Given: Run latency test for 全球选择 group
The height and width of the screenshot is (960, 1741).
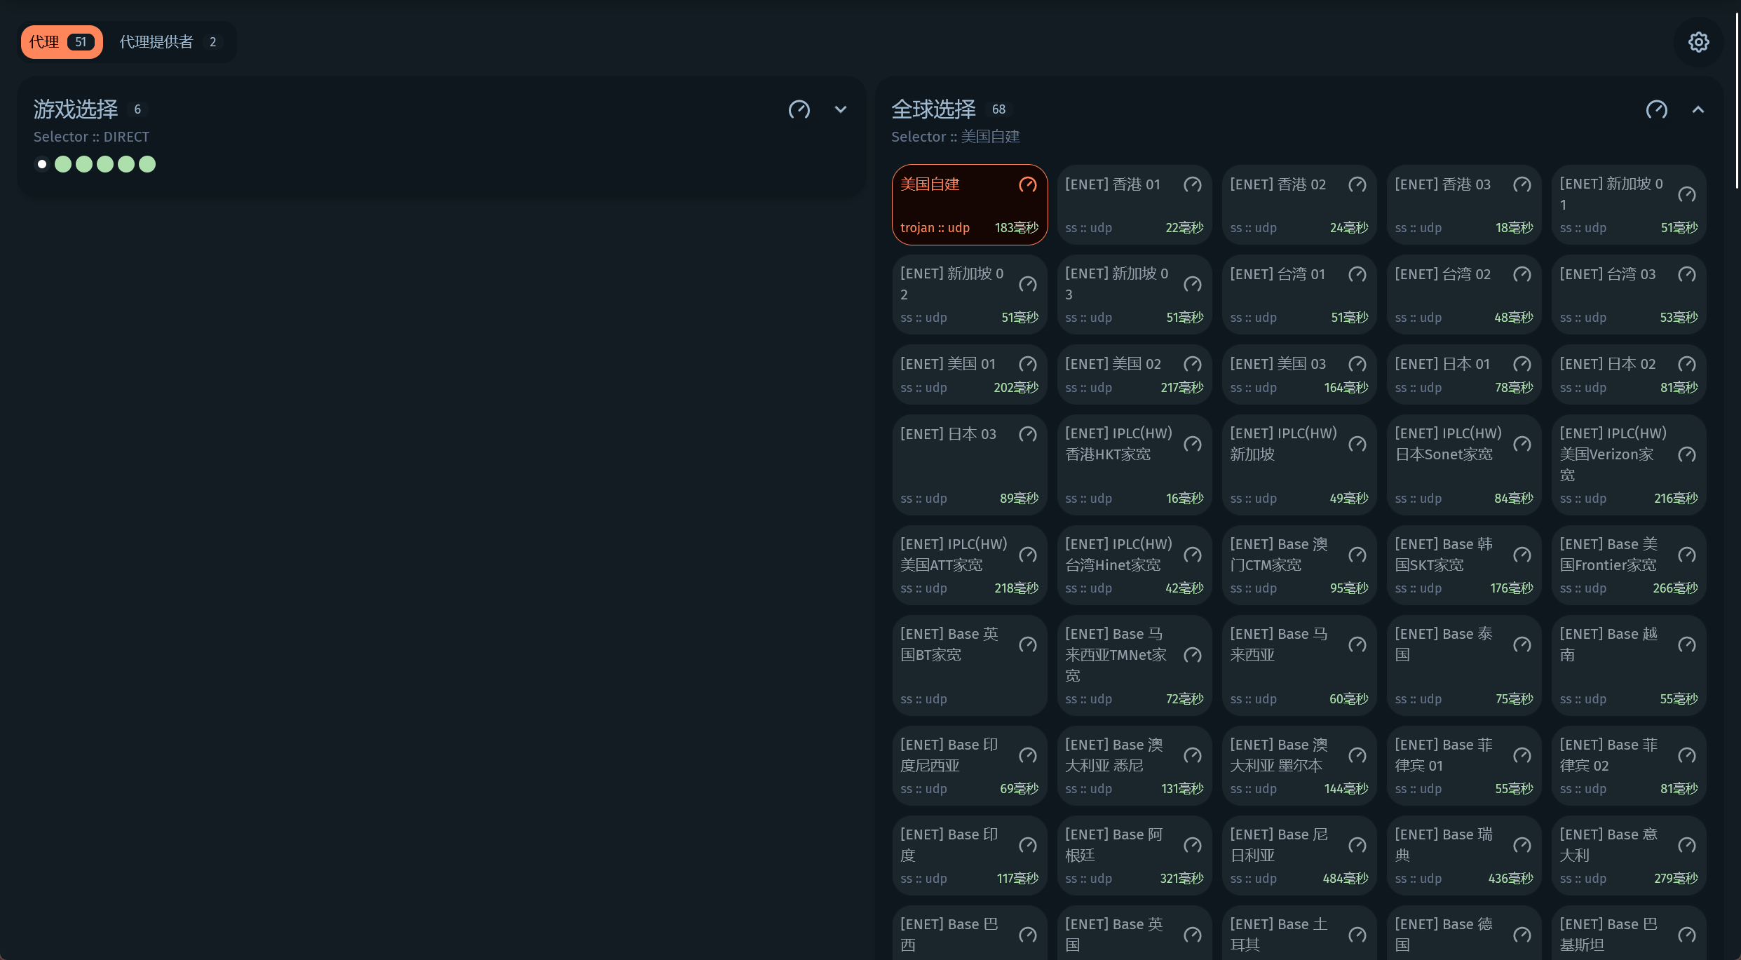Looking at the screenshot, I should pyautogui.click(x=1656, y=109).
